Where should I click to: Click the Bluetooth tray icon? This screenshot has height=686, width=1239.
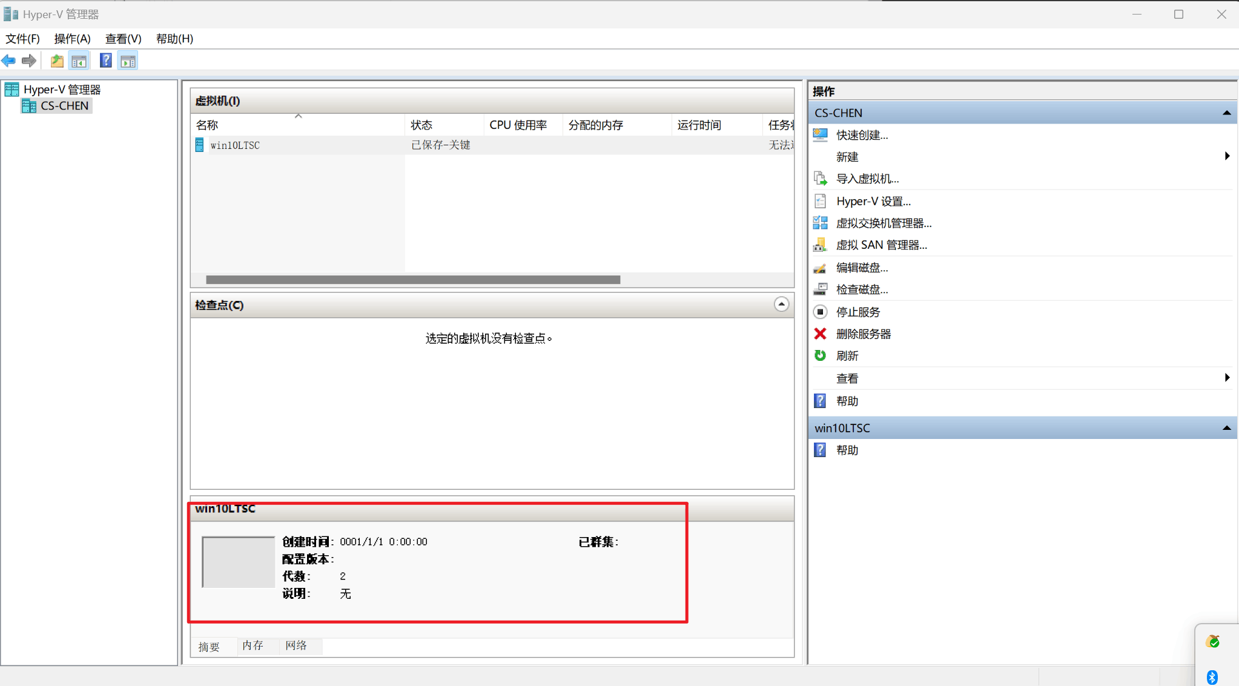pos(1212,677)
